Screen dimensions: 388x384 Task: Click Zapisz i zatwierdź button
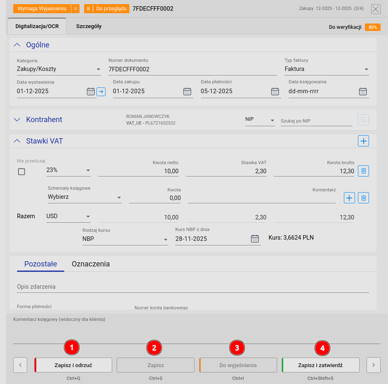pos(320,365)
